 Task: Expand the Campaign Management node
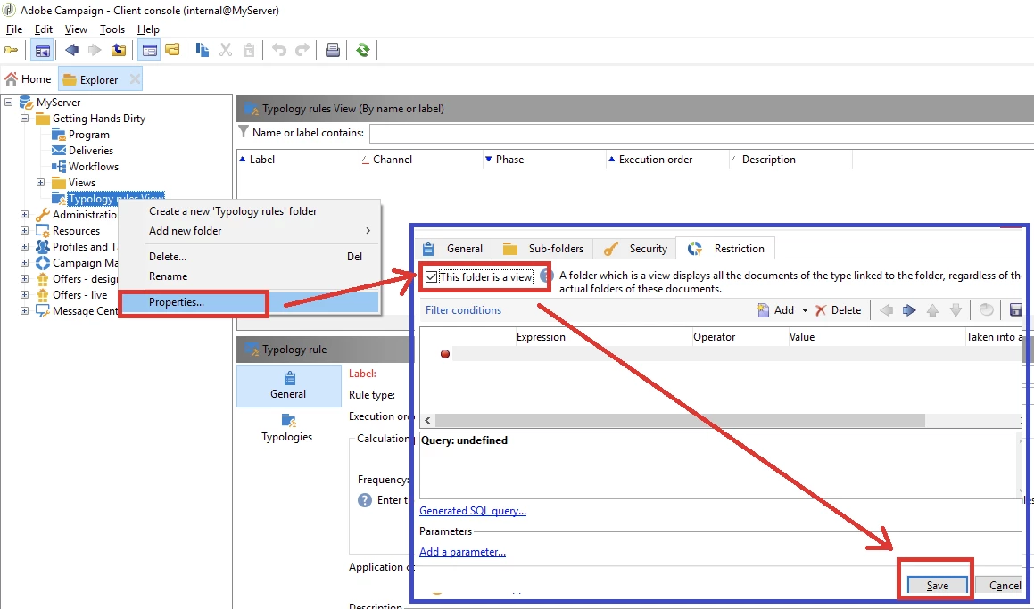[x=24, y=263]
